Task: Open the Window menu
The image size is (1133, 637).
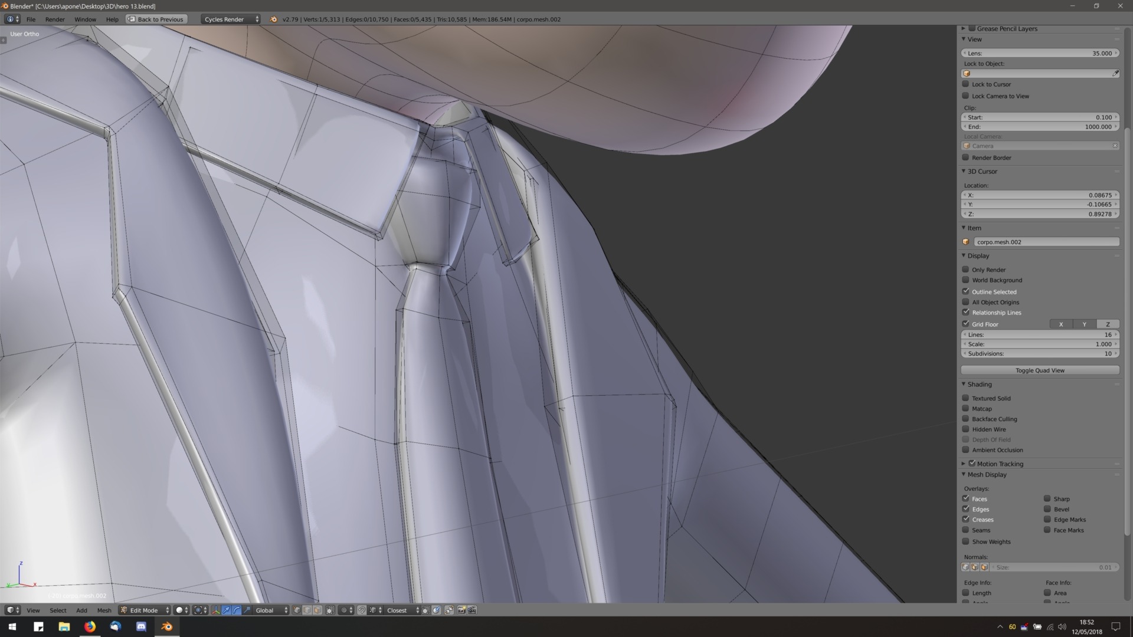Action: (x=85, y=19)
